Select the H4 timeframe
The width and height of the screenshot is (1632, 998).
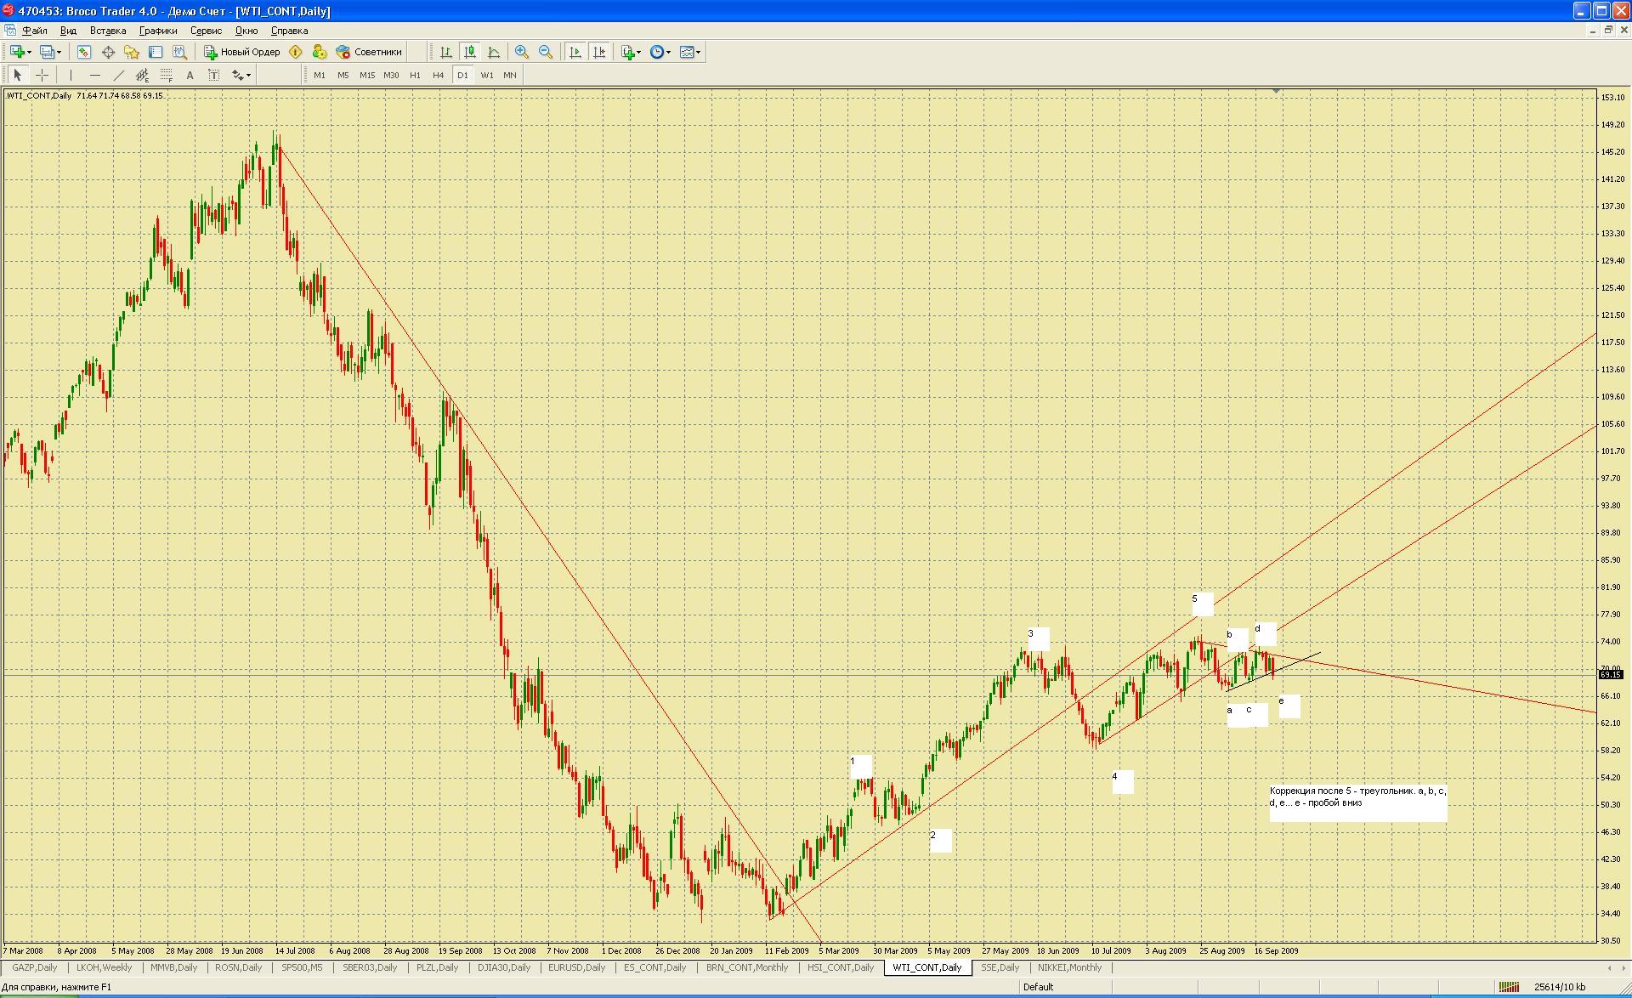point(438,75)
